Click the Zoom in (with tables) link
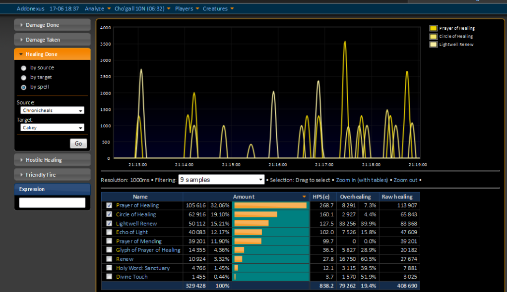The height and width of the screenshot is (292, 507). 362,180
